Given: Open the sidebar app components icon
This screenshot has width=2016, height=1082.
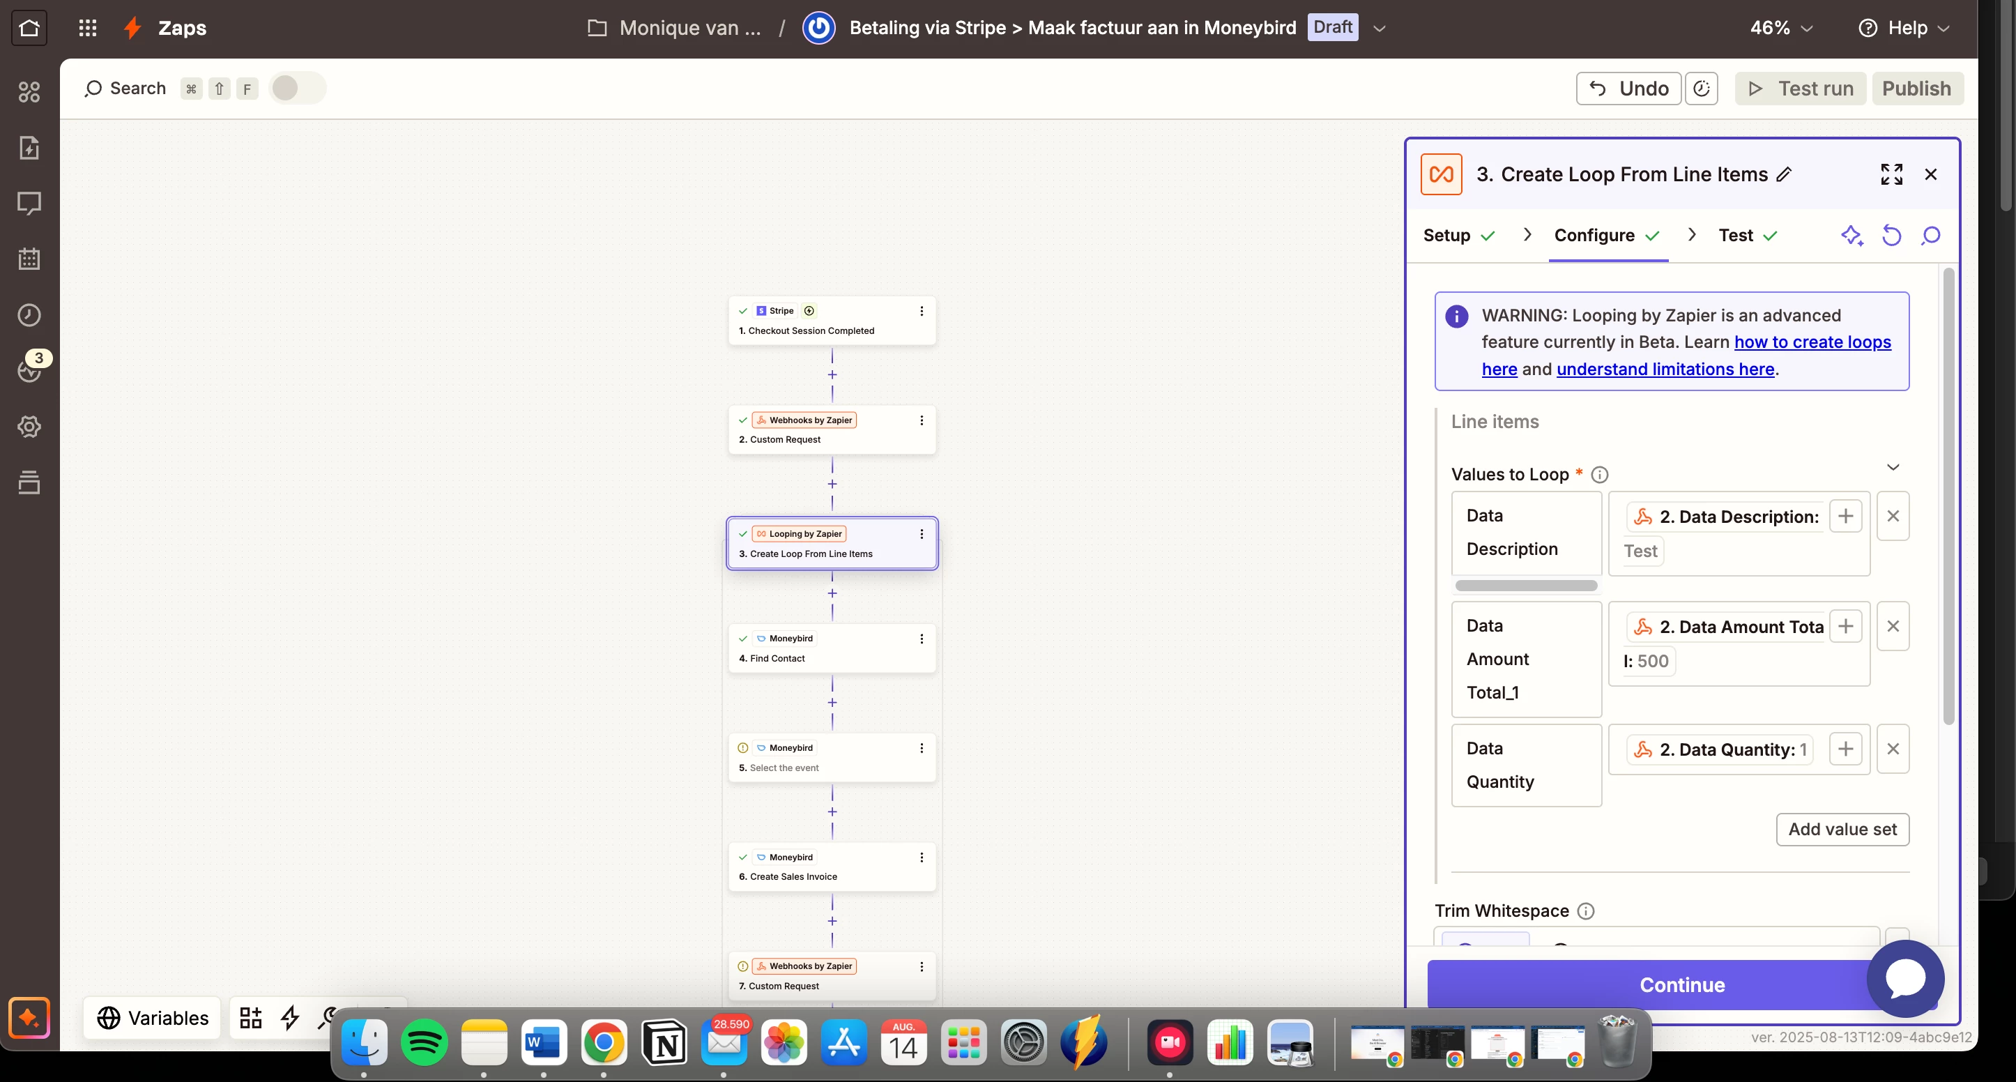Looking at the screenshot, I should [x=29, y=93].
